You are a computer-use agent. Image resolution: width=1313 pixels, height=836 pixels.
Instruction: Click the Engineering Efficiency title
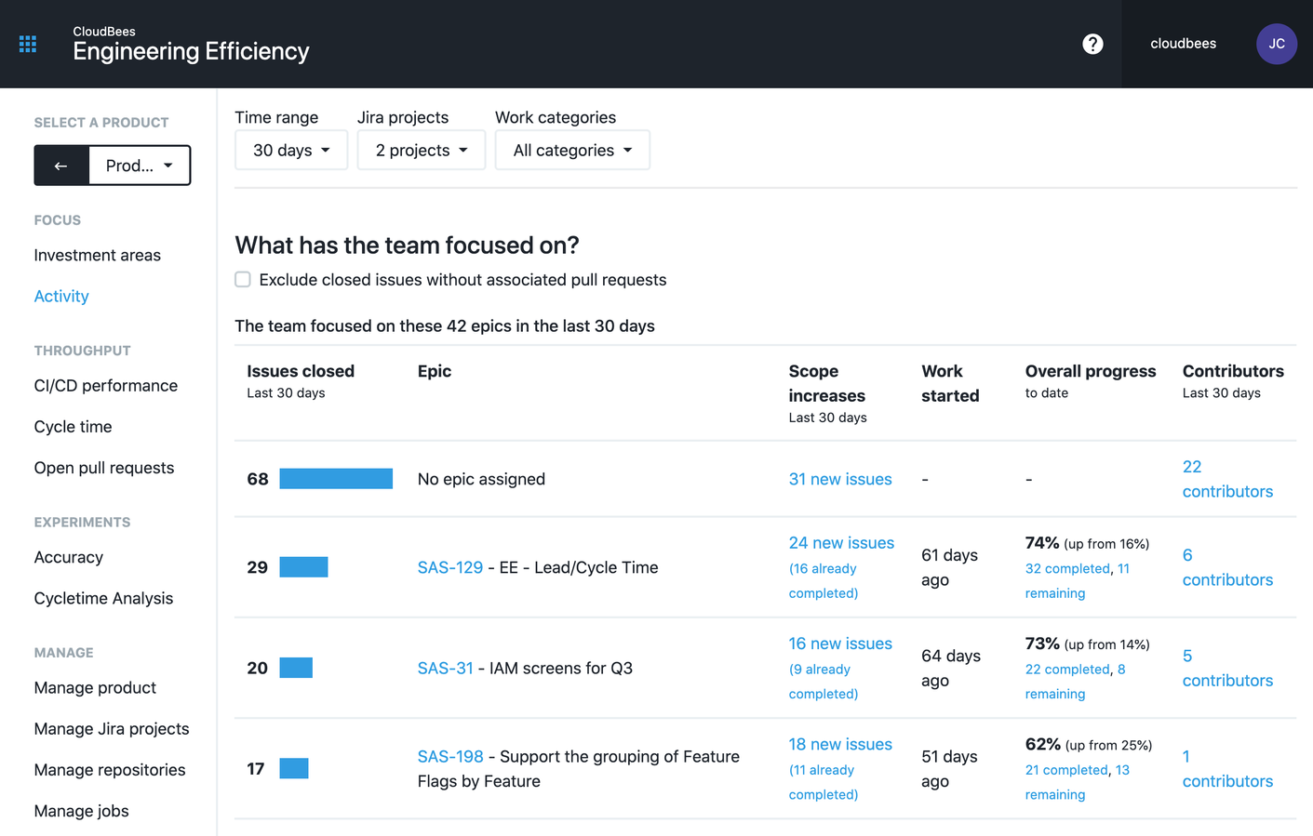click(x=191, y=51)
